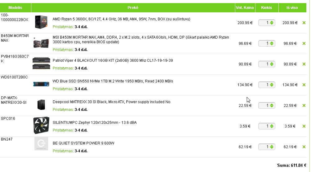Image resolution: width=311 pixels, height=172 pixels.
Task: Select model code PVB416G360C7K
Action: tap(15, 59)
